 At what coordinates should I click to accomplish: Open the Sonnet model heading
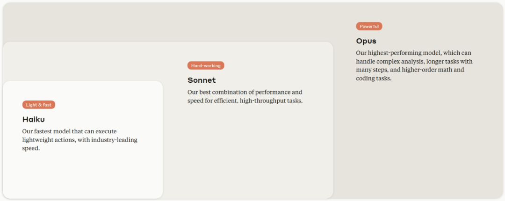202,80
